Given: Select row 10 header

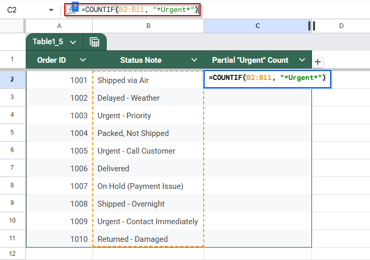Looking at the screenshot, I should [12, 221].
